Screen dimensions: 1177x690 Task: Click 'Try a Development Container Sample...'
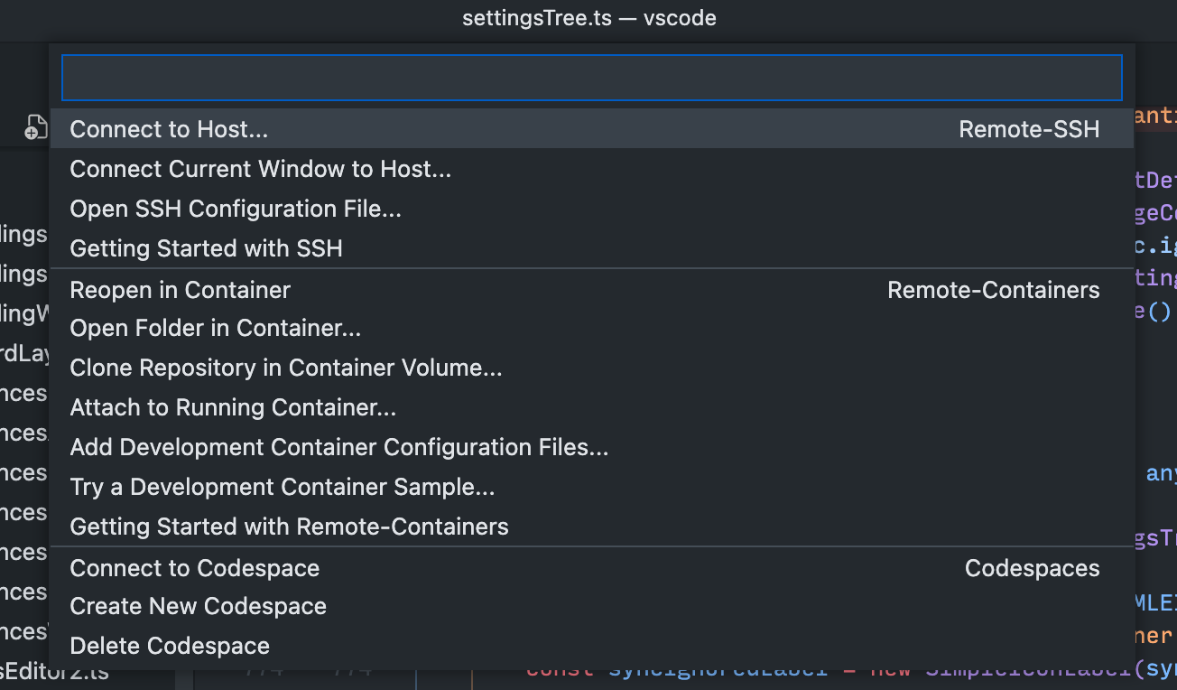(283, 487)
